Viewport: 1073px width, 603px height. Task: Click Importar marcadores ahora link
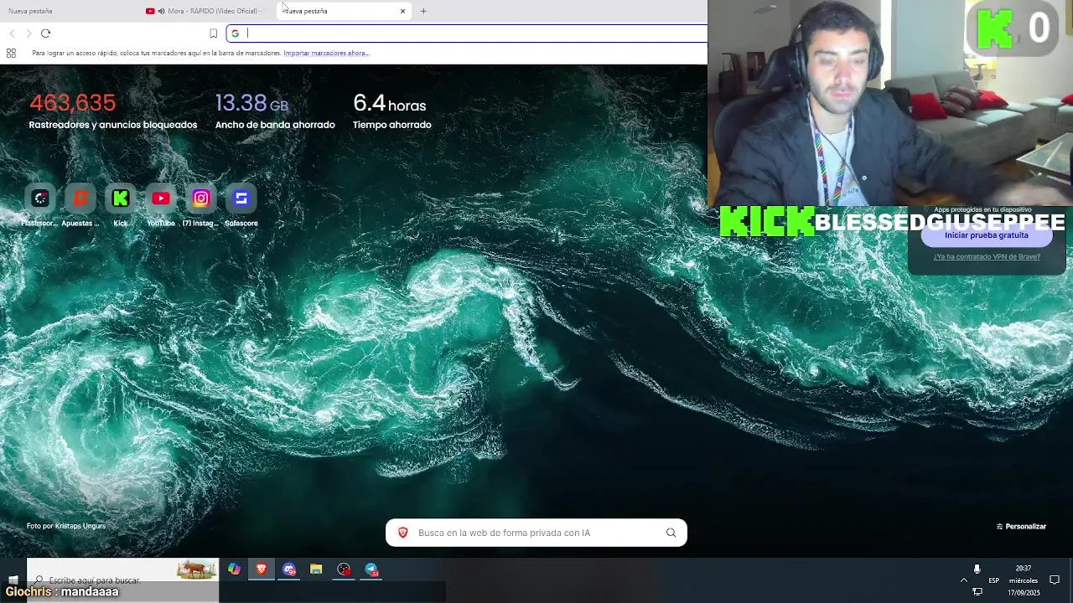pos(326,53)
